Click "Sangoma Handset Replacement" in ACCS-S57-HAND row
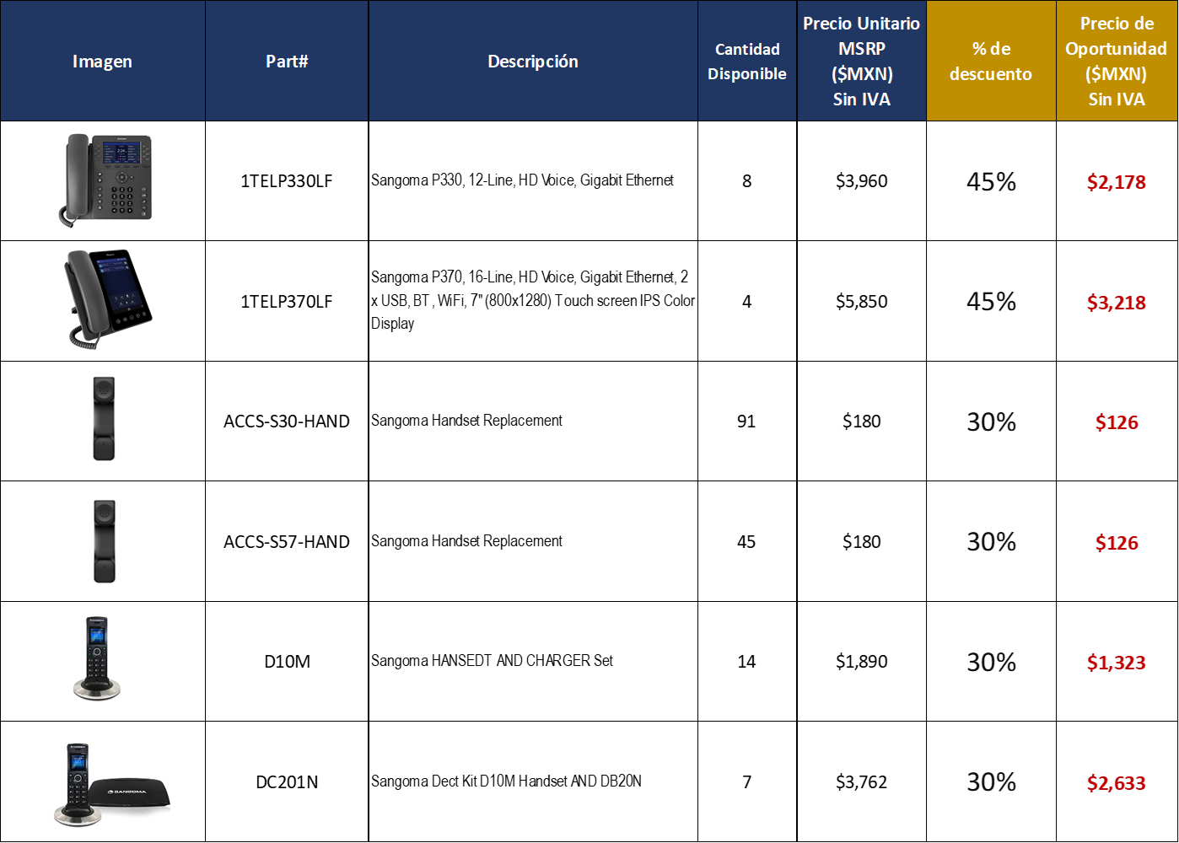1179x843 pixels. click(466, 541)
